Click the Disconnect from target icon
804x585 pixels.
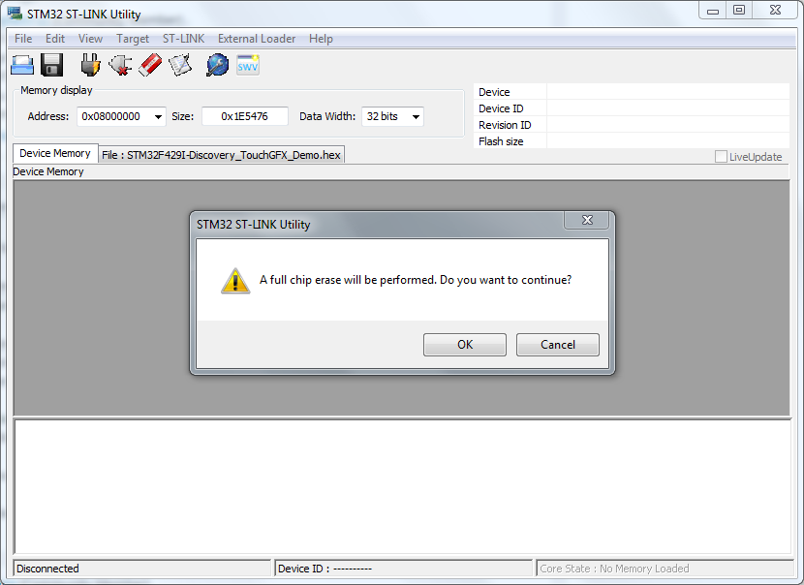[x=120, y=65]
